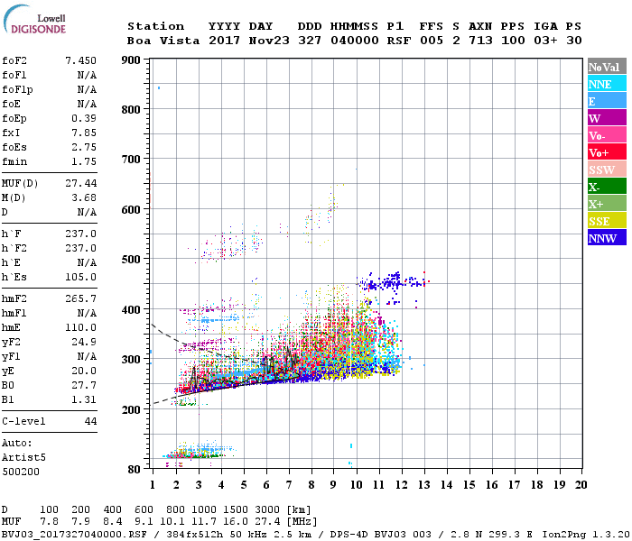632x541 pixels.
Task: Select the NNE cyan legend swatch
Action: point(607,84)
